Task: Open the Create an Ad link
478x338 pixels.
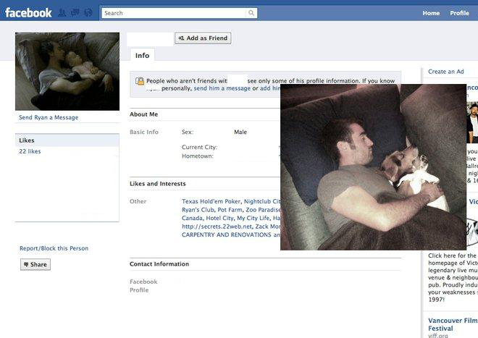Action: [446, 72]
